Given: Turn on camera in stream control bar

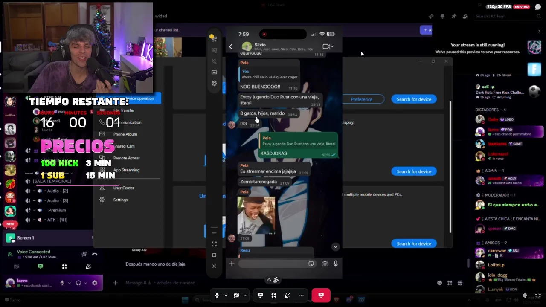Looking at the screenshot, I should tap(236, 295).
